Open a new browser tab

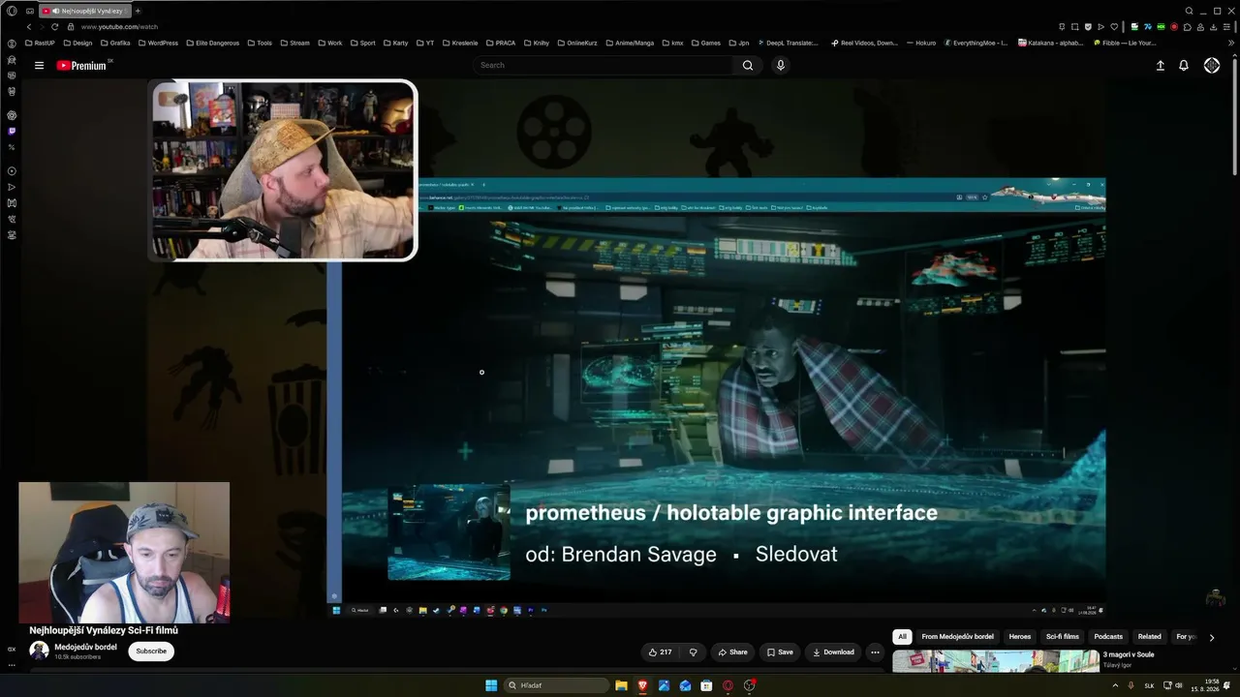tap(138, 11)
